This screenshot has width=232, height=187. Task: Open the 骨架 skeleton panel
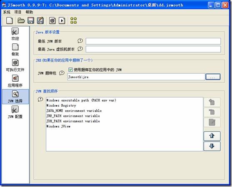click(x=15, y=50)
